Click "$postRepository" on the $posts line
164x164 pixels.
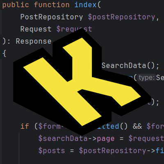(x=112, y=151)
